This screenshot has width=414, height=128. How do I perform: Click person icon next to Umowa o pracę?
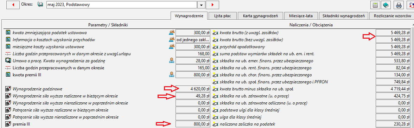172,61
